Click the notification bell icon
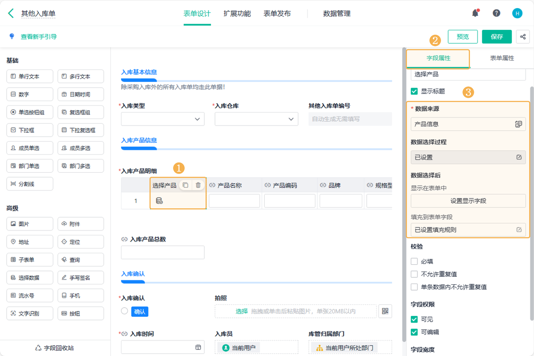Viewport: 534px width, 356px height. [x=475, y=13]
